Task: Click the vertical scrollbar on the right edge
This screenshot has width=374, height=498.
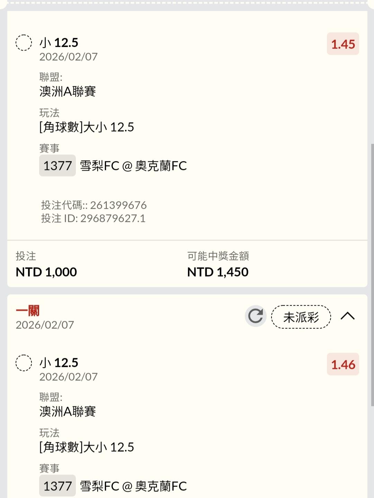Action: [x=372, y=273]
